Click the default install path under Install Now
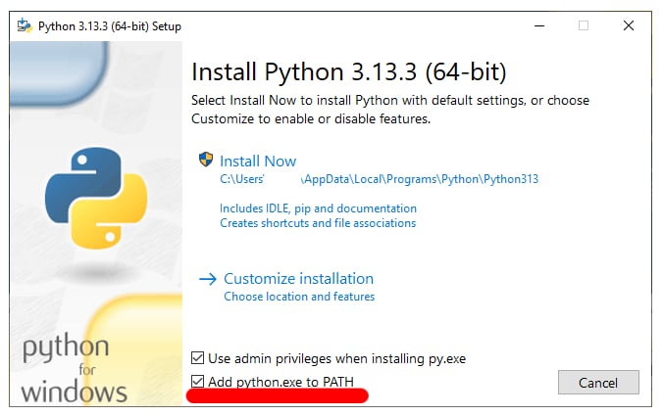Viewport: 663px width, 416px height. [379, 179]
